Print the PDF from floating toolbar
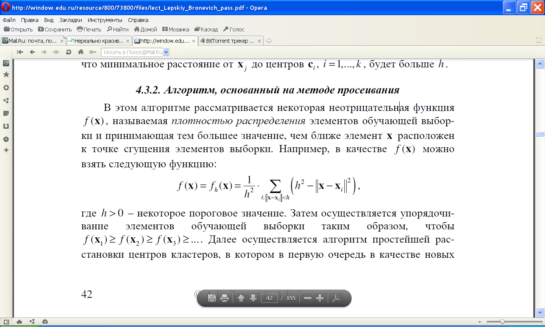Screen dimensions: 545x327 pos(224,298)
